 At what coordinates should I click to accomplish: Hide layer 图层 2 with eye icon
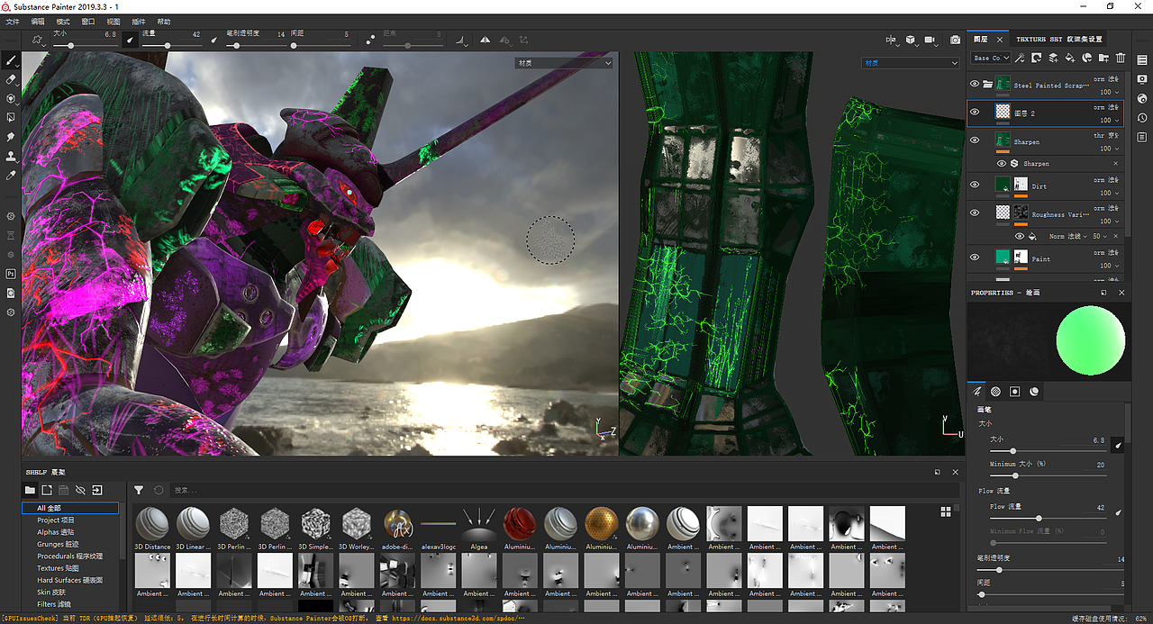click(975, 113)
